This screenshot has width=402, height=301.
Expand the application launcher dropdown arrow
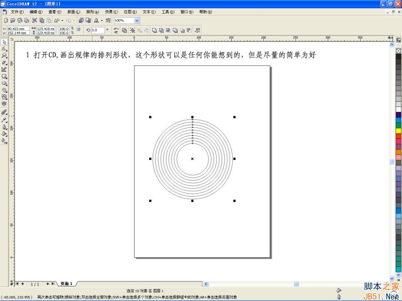102,21
